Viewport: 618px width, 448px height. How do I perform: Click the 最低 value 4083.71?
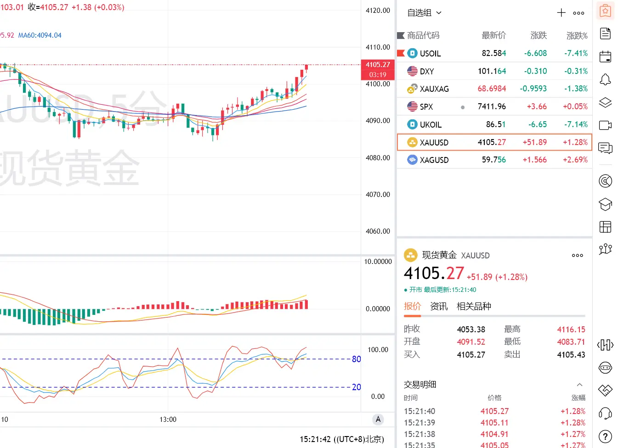click(x=571, y=342)
